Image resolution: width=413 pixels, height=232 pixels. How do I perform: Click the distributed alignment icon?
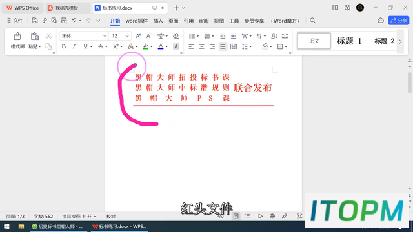tap(234, 47)
